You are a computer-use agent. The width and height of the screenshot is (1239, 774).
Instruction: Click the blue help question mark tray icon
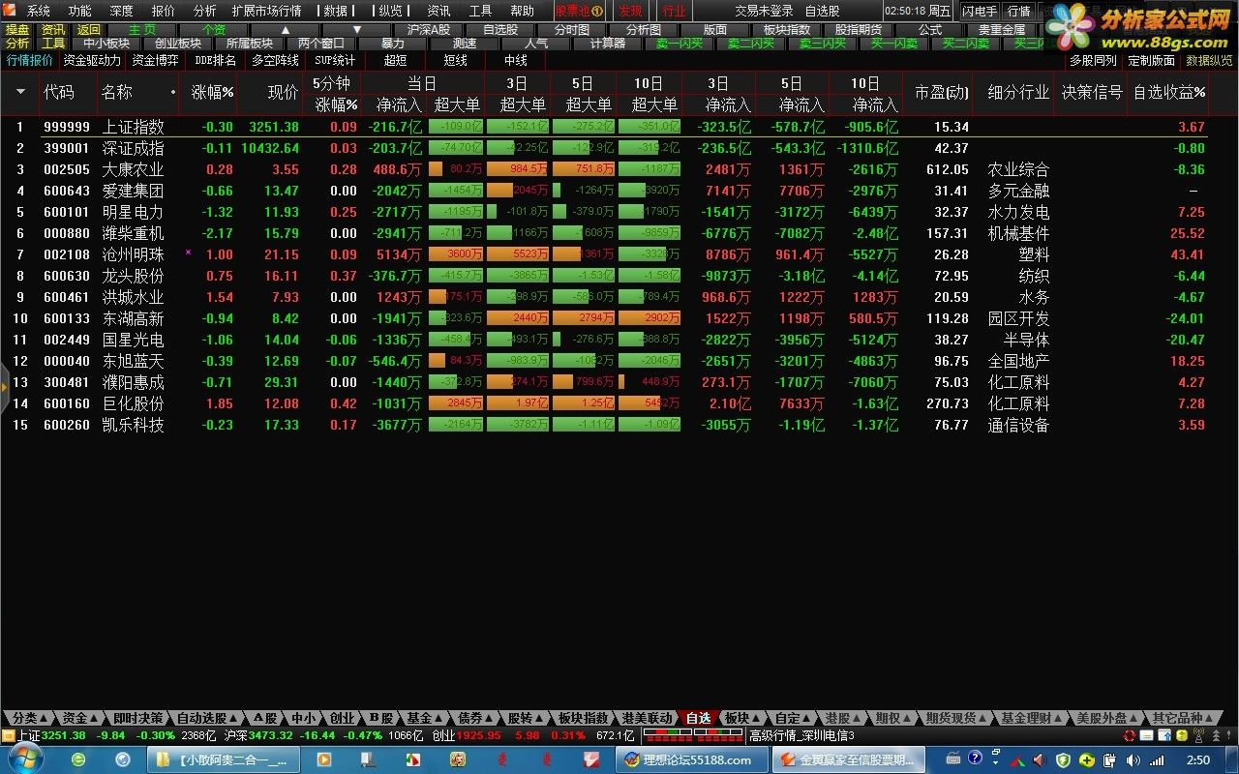pos(975,759)
